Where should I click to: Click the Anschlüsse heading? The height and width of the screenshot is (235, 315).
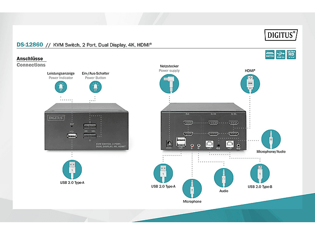click(30, 58)
